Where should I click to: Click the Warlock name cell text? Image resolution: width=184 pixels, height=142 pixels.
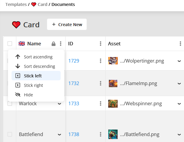click(28, 103)
